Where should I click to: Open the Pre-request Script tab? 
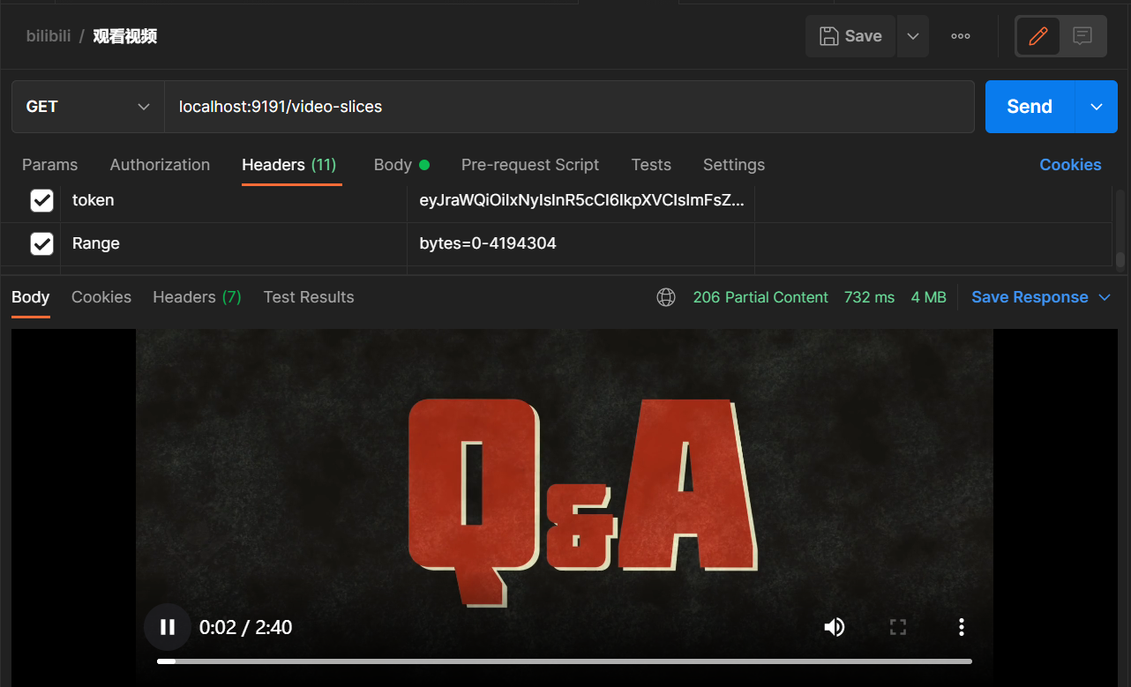(x=530, y=165)
